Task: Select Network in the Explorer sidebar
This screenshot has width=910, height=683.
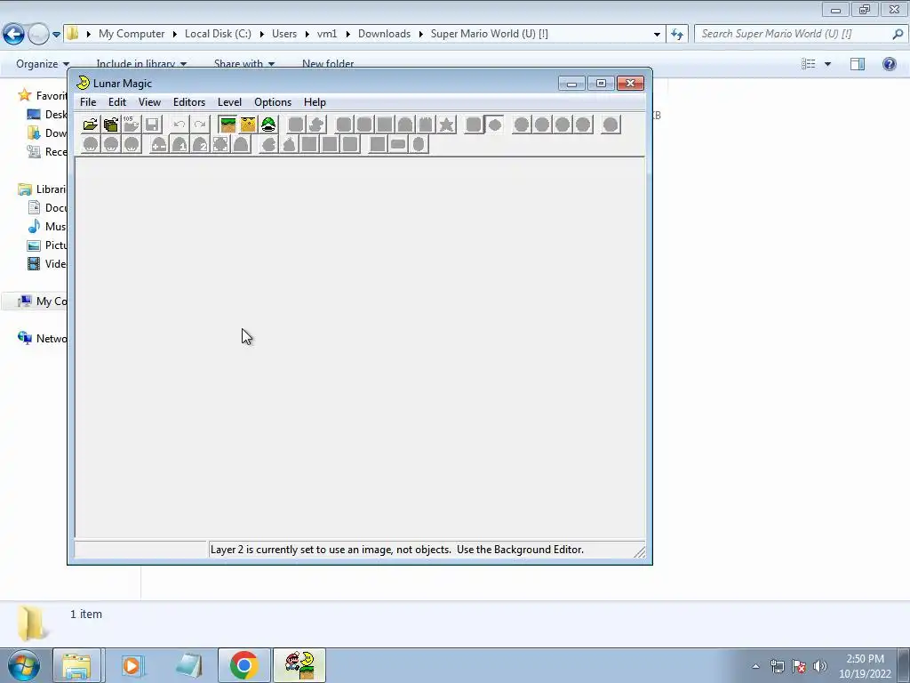Action: (43, 339)
